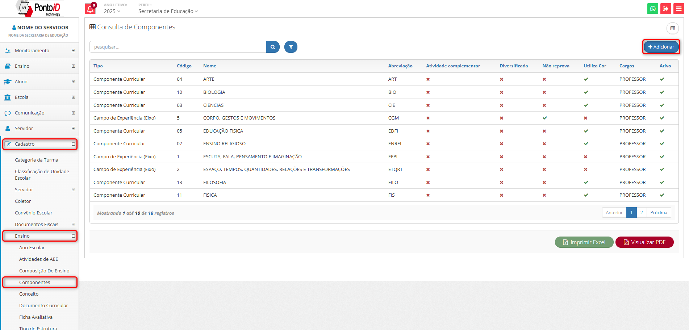This screenshot has width=689, height=330.
Task: Open Atividades de AEE menu item
Action: coord(38,259)
